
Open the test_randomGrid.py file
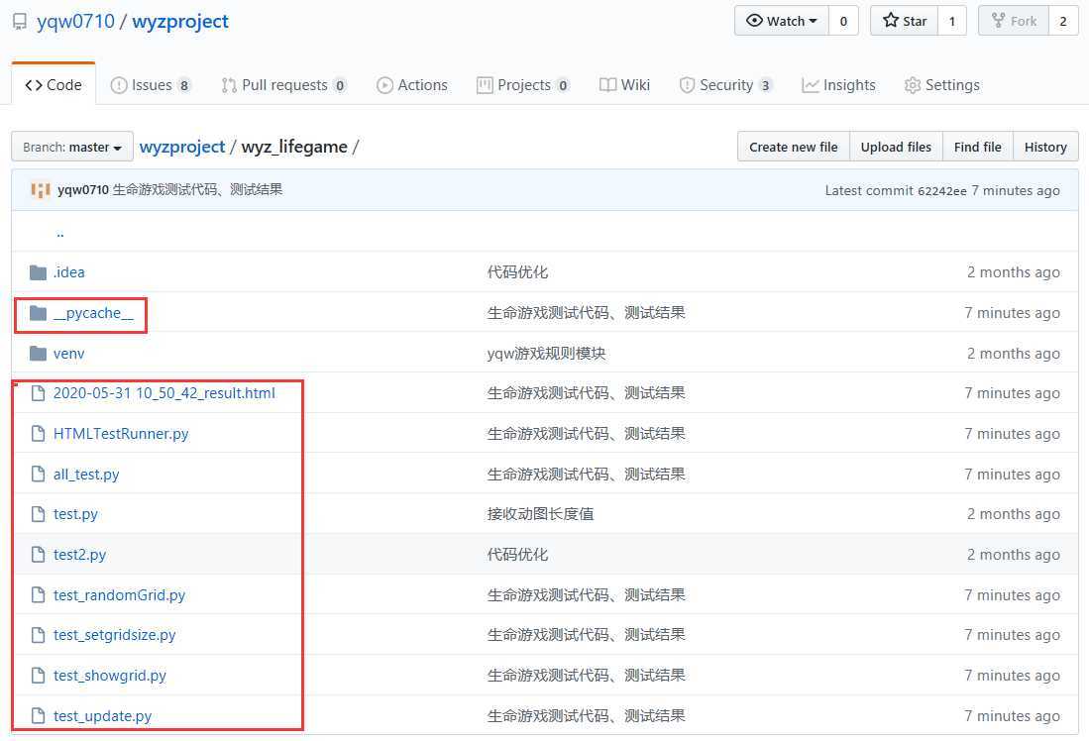tap(120, 595)
